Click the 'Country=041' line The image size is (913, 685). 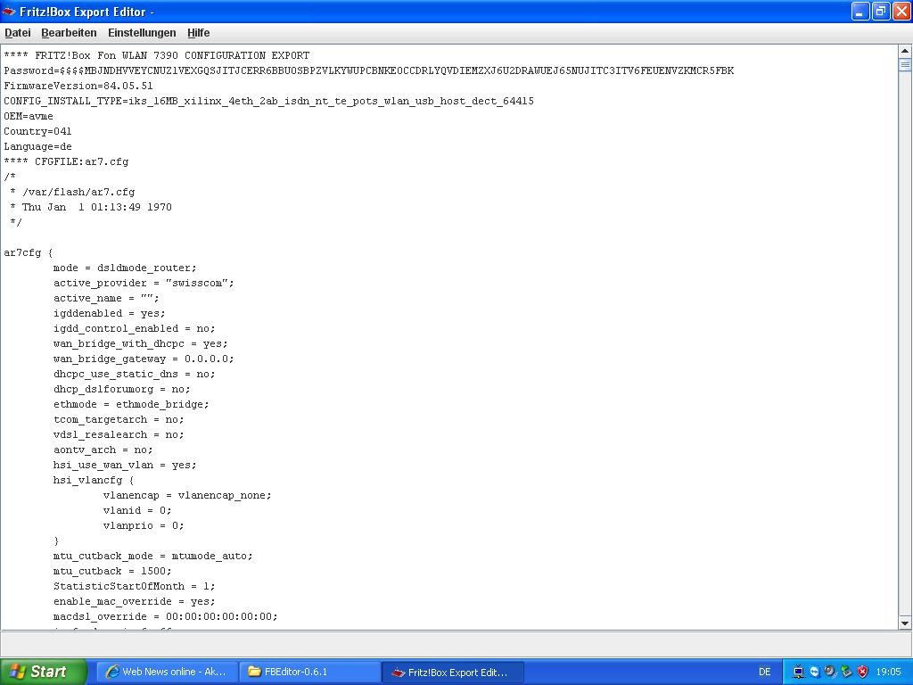(x=37, y=131)
